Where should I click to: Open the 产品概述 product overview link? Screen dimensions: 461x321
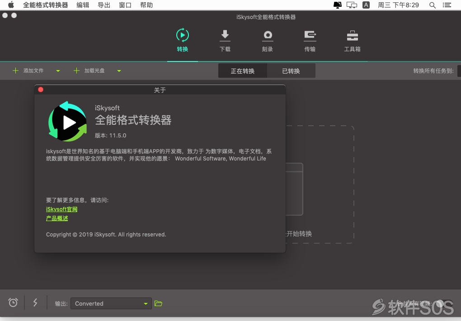click(x=57, y=218)
